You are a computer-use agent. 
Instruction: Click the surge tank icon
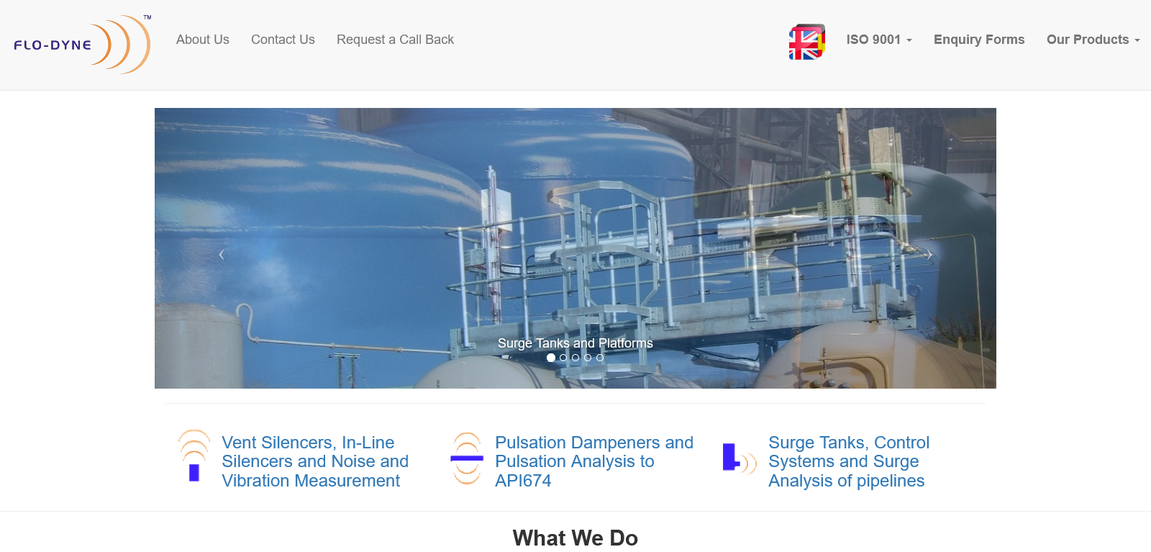pos(739,458)
